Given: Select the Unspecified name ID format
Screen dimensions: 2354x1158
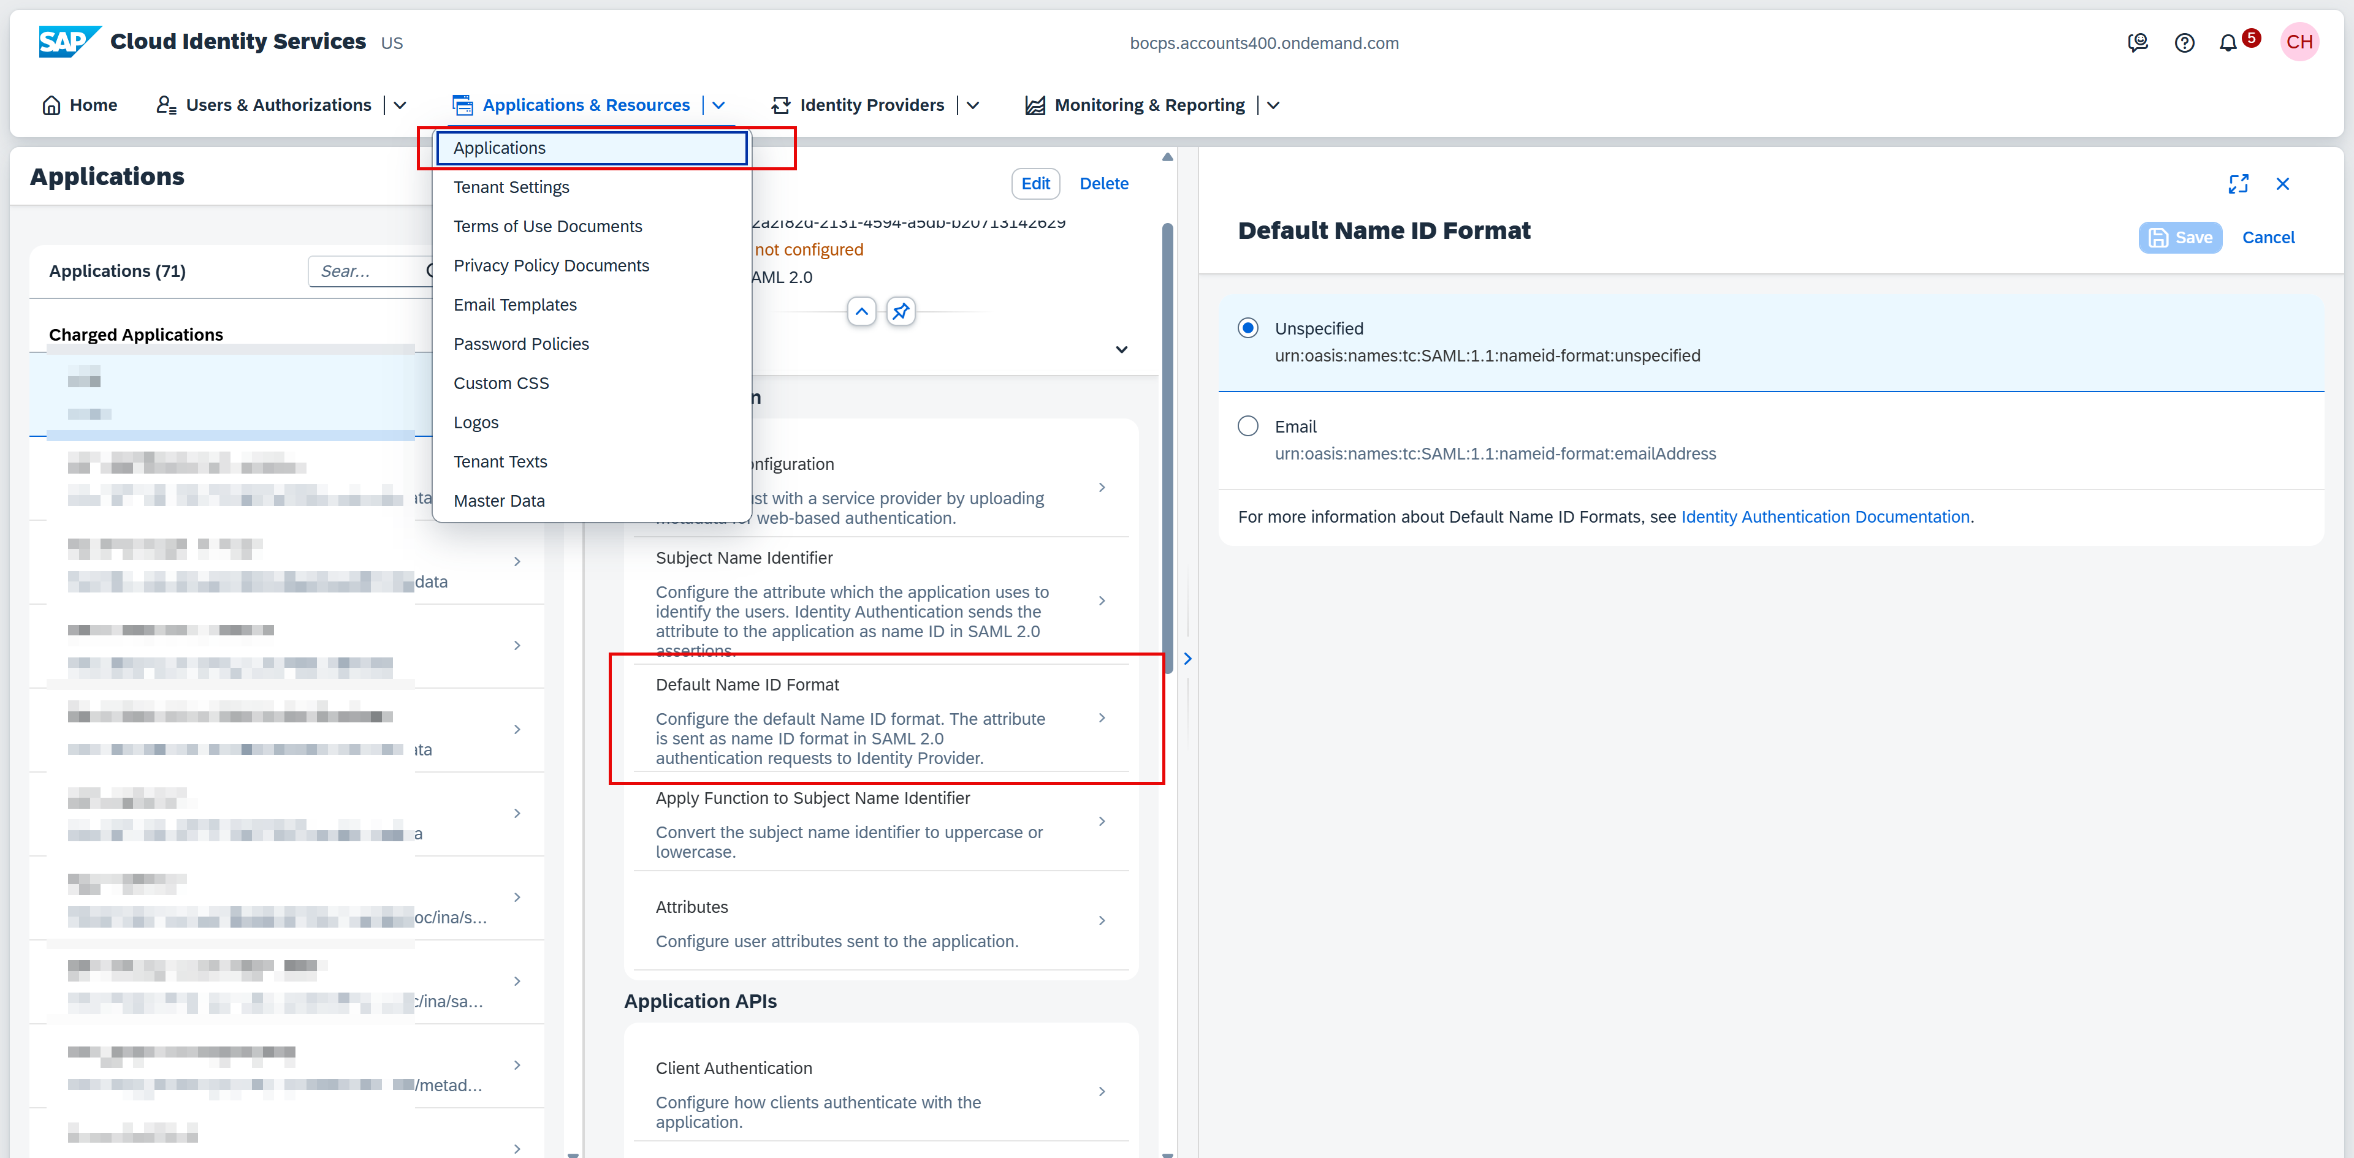Looking at the screenshot, I should click(x=1247, y=328).
